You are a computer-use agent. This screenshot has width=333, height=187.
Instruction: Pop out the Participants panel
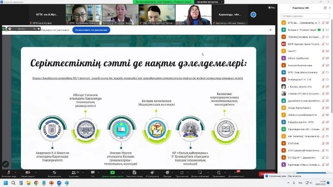point(325,8)
